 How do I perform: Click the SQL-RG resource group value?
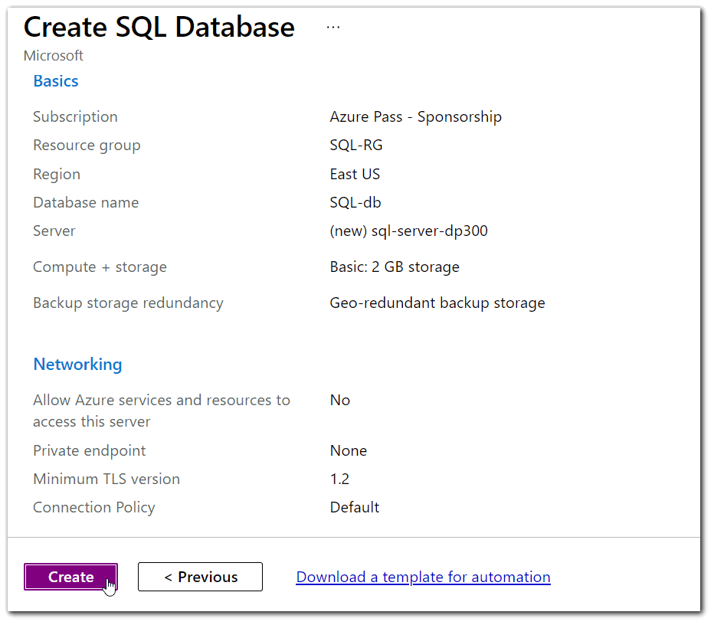tap(355, 146)
